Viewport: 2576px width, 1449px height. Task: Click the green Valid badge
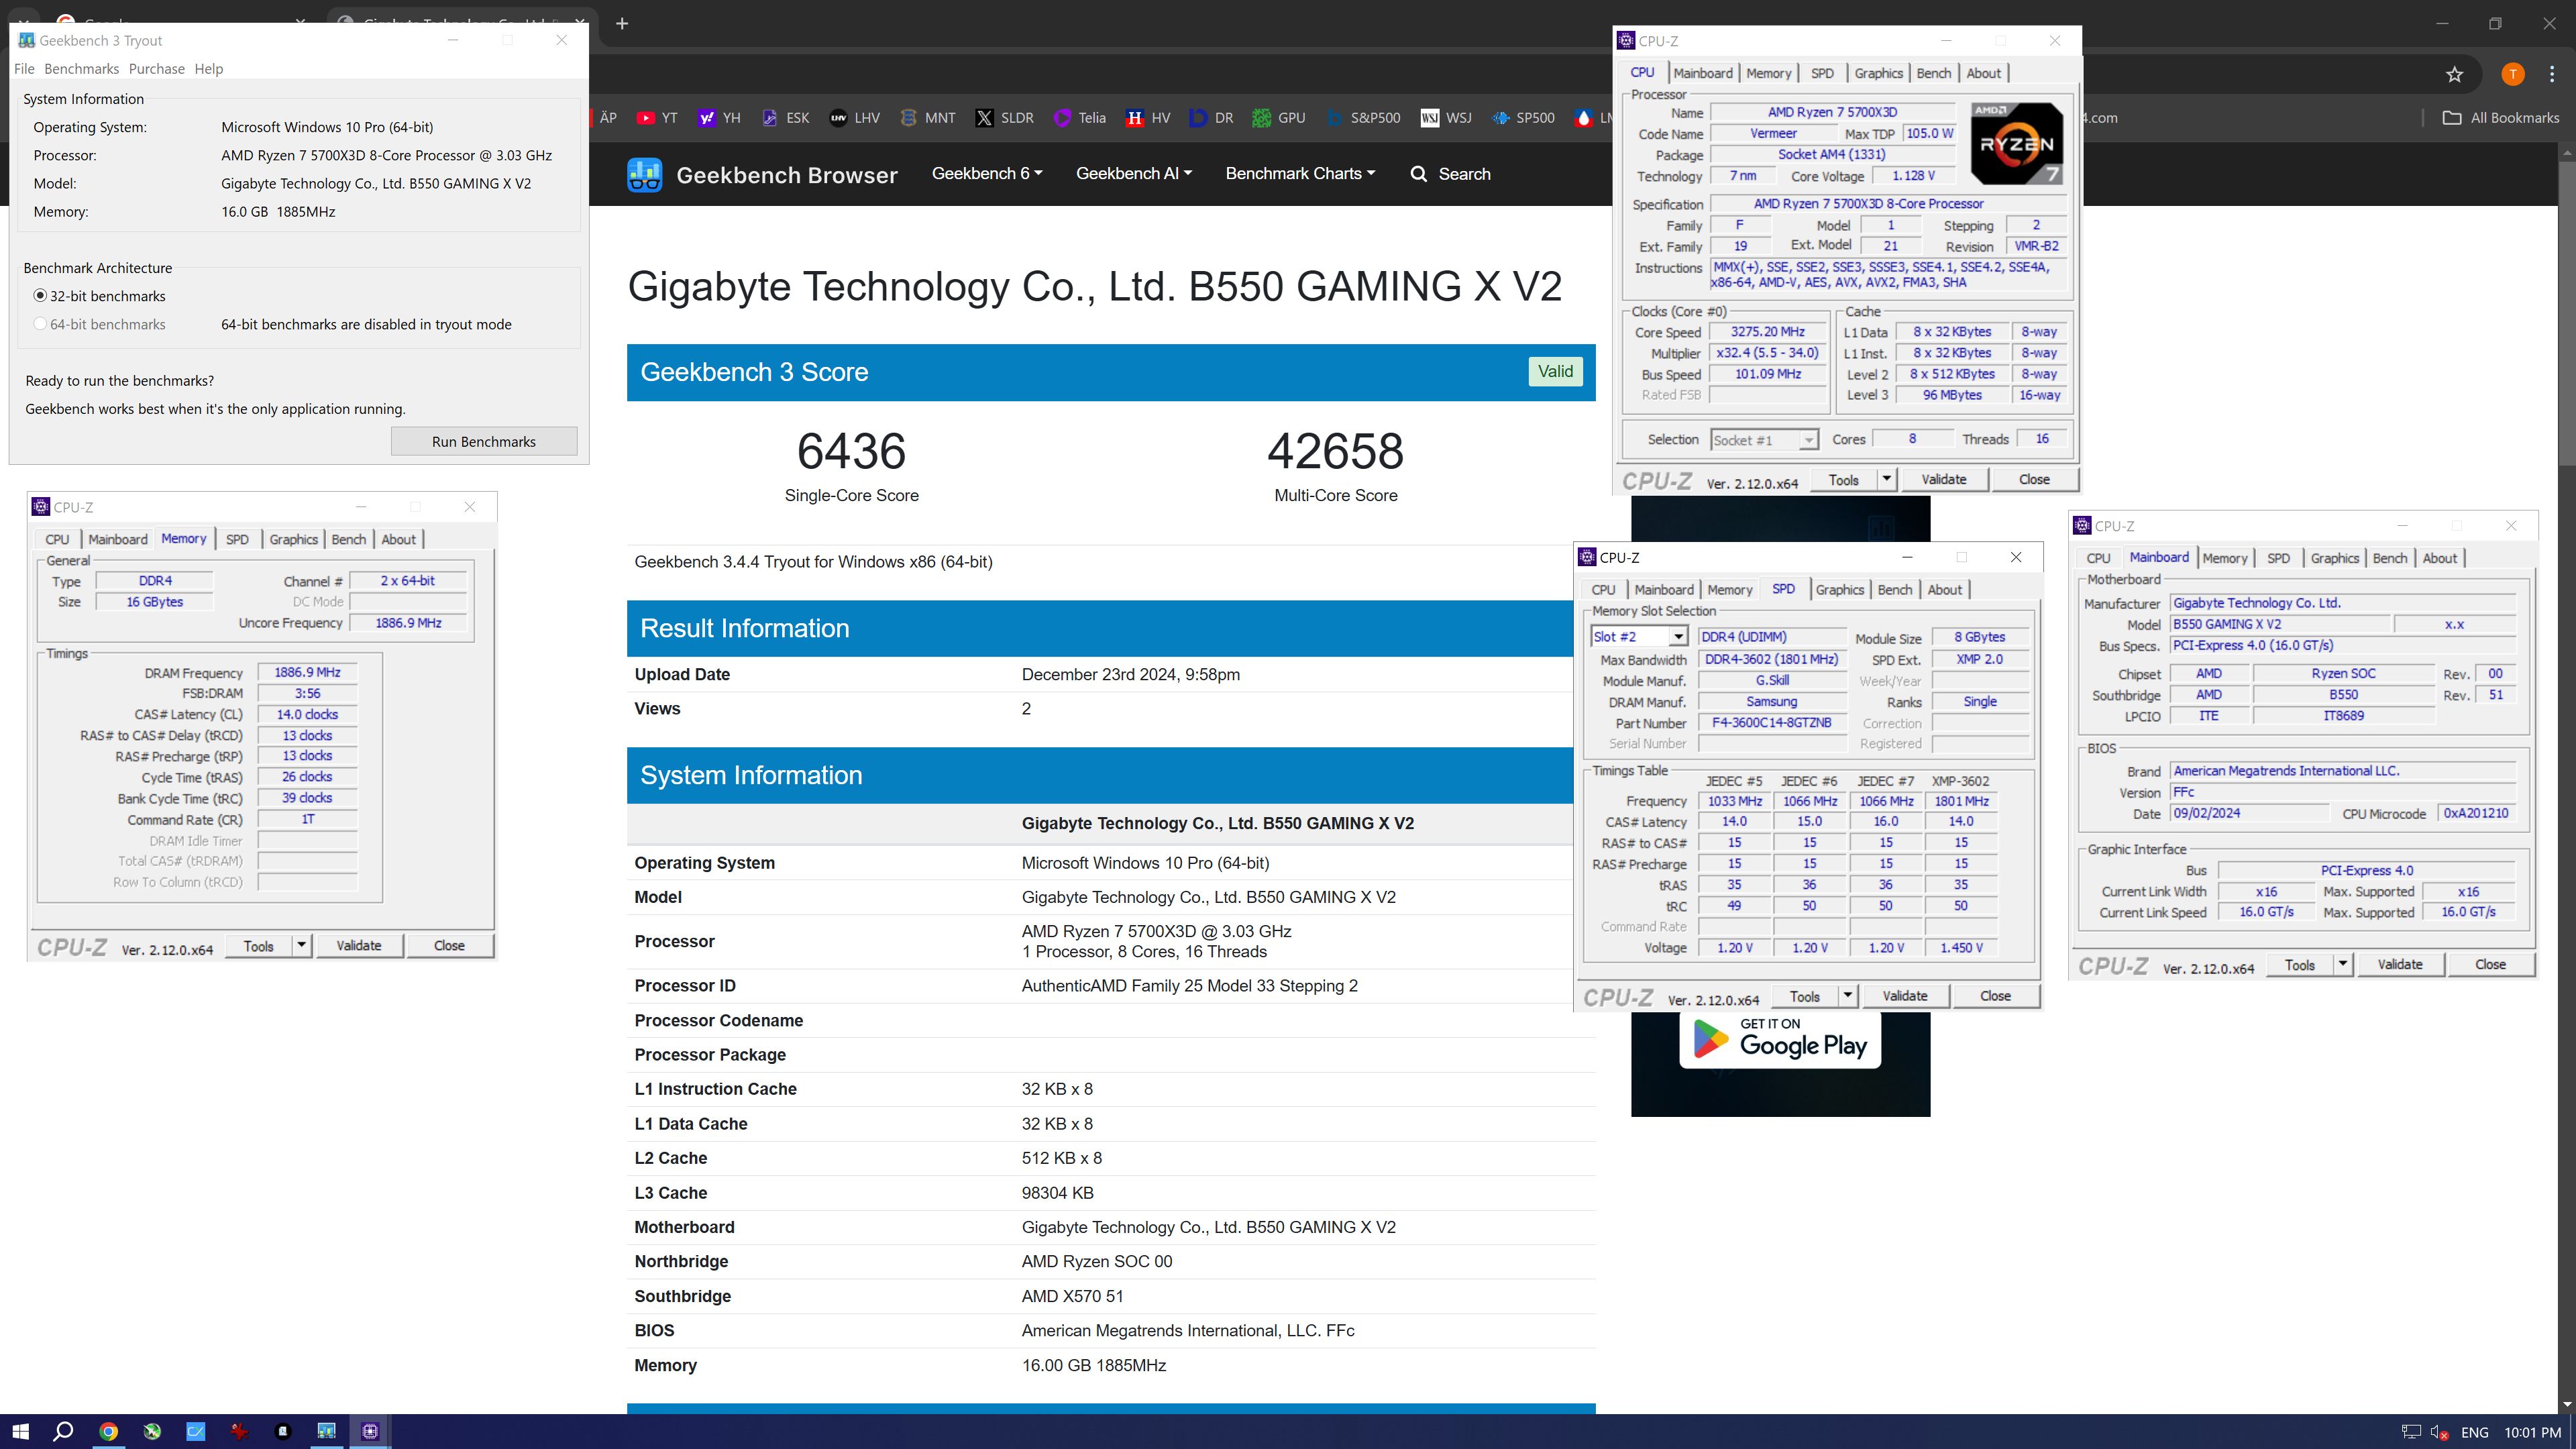pyautogui.click(x=1555, y=371)
